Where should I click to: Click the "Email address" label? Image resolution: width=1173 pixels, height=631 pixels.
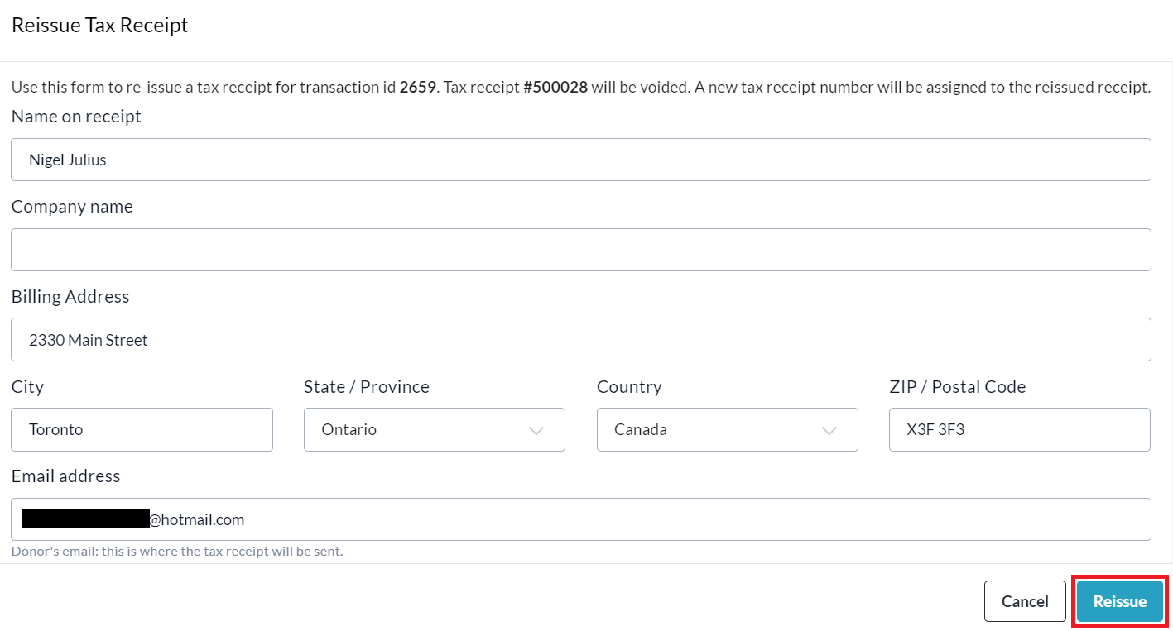click(x=65, y=476)
